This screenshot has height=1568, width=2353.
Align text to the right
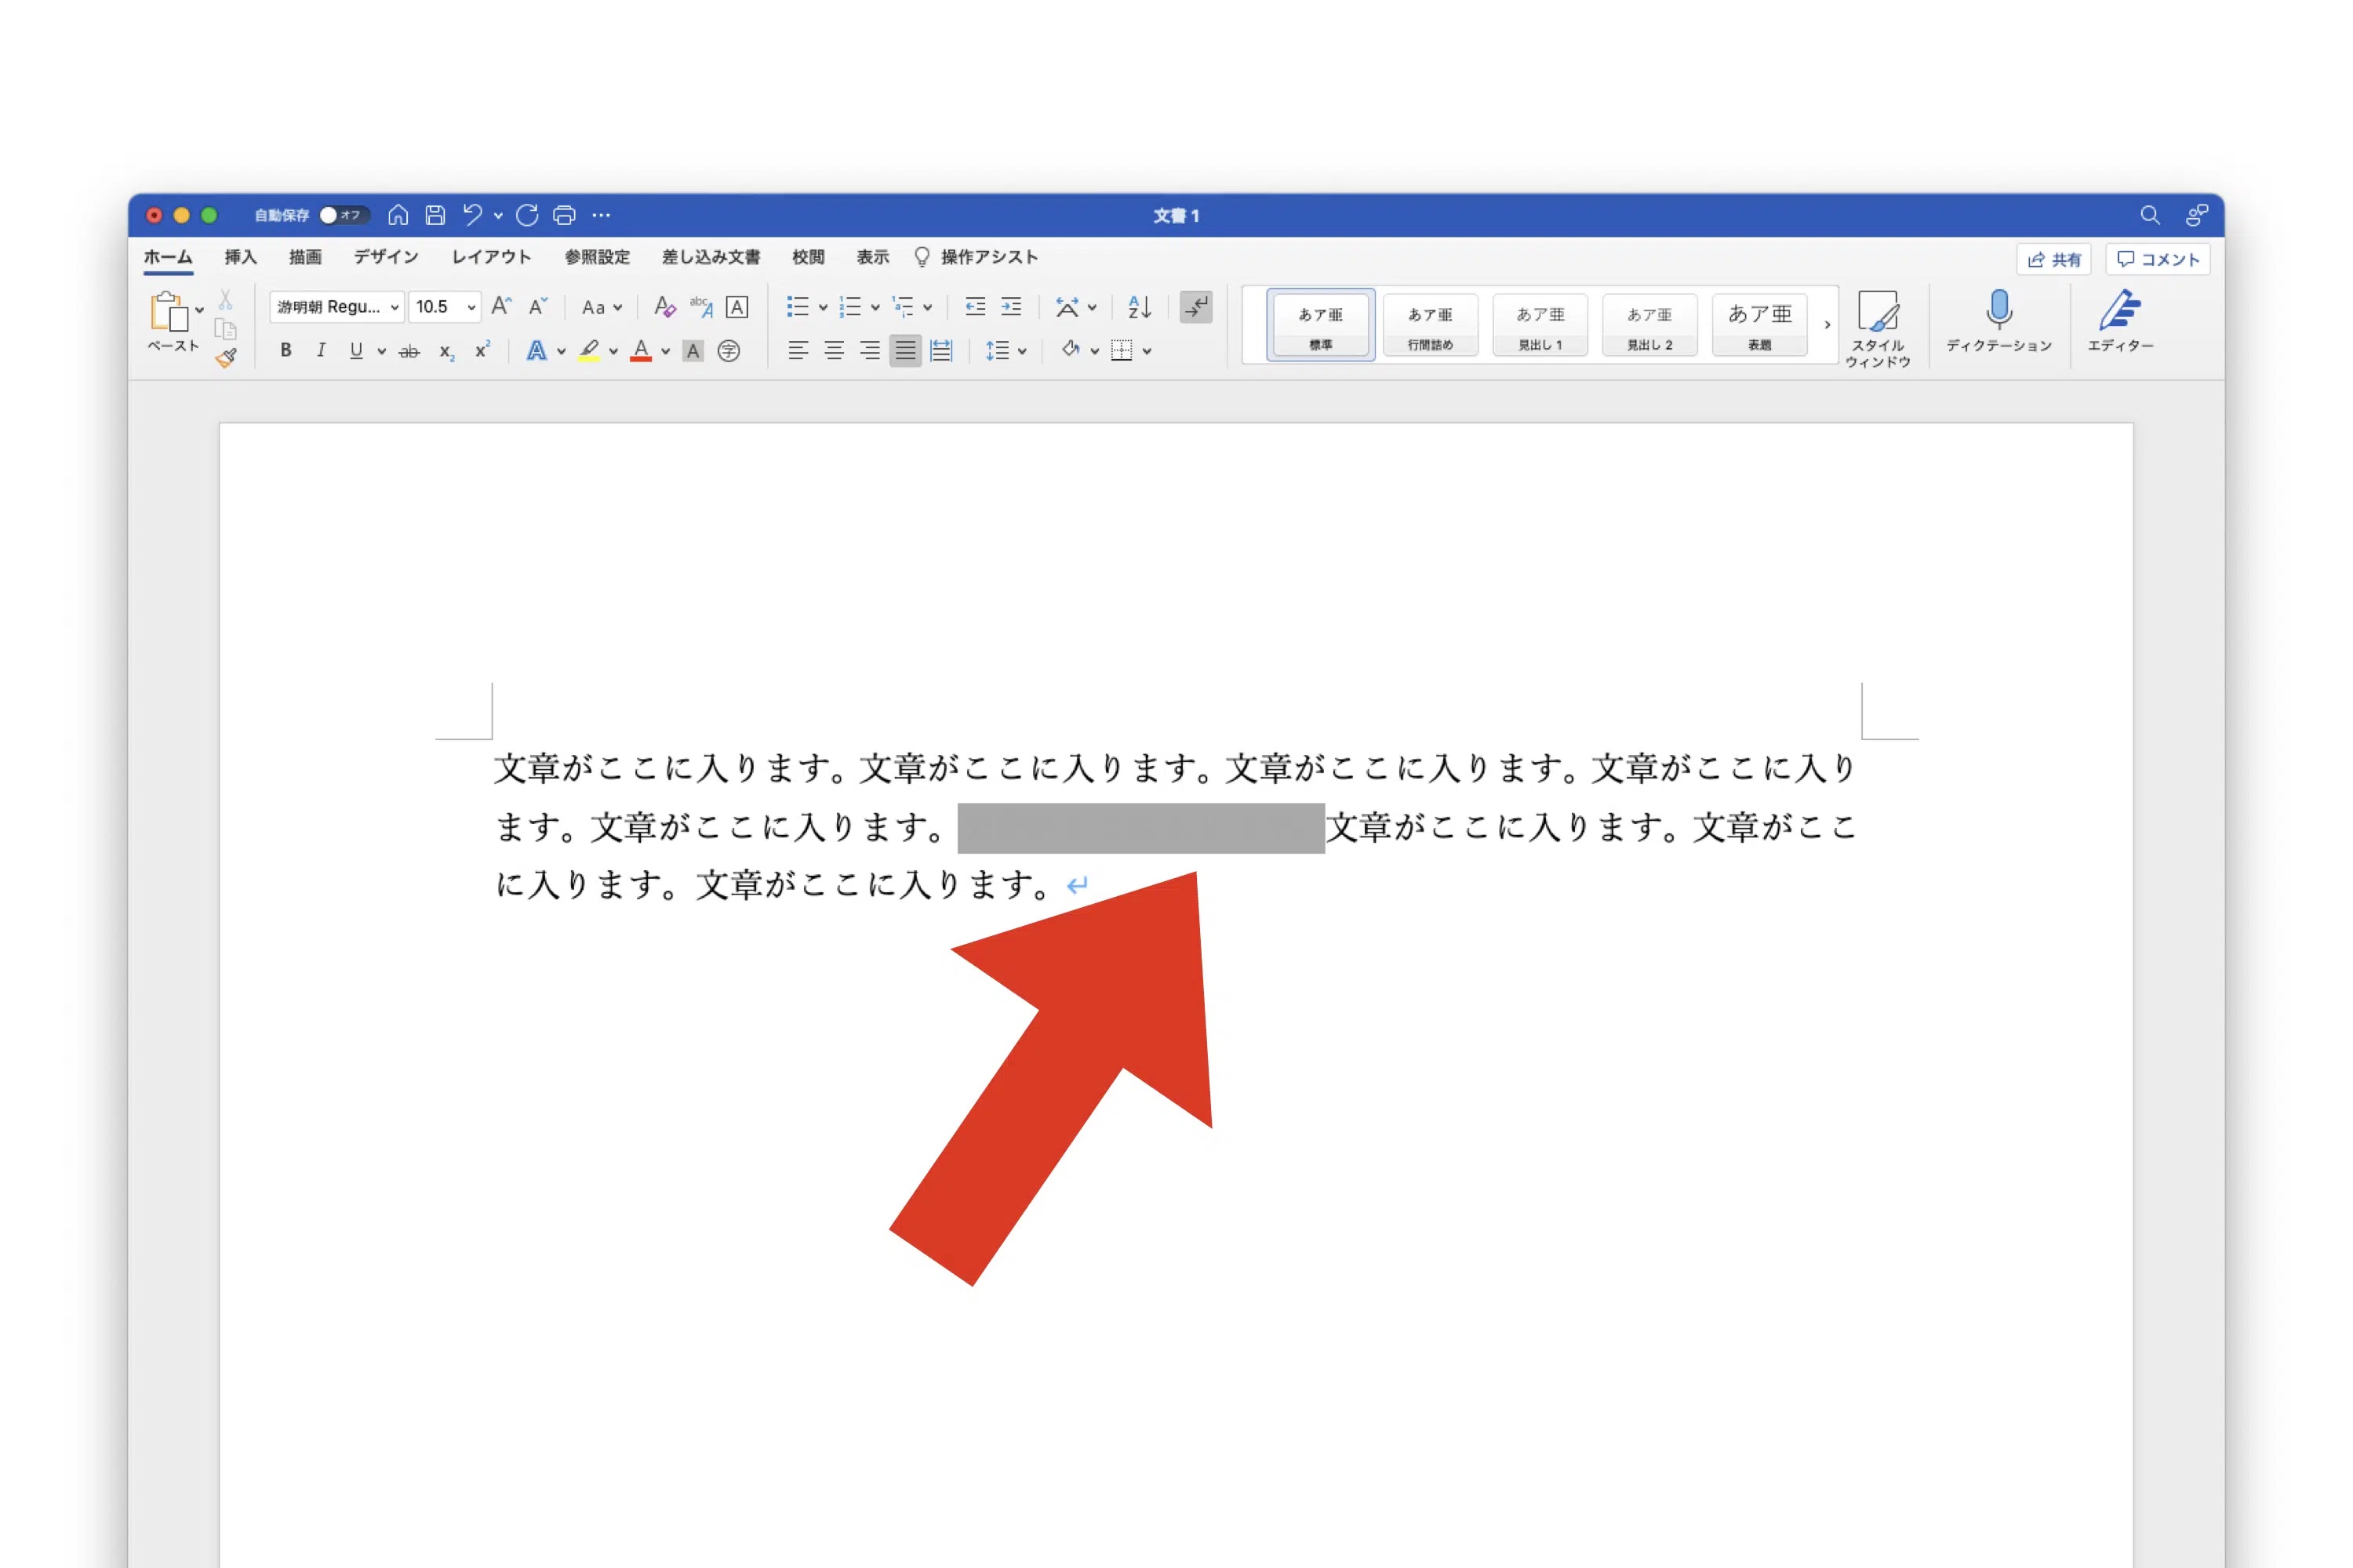tap(869, 351)
